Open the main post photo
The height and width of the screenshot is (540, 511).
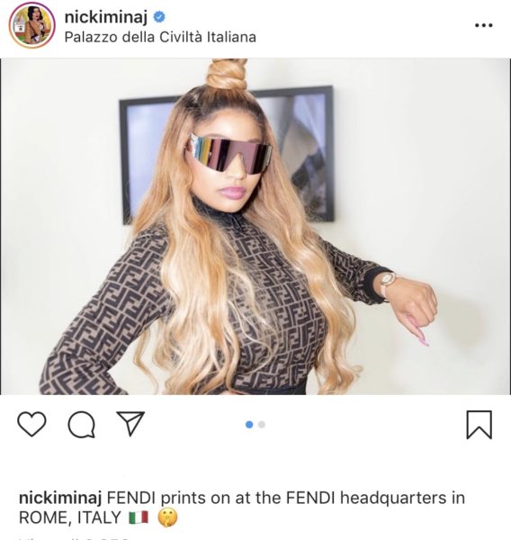(255, 226)
